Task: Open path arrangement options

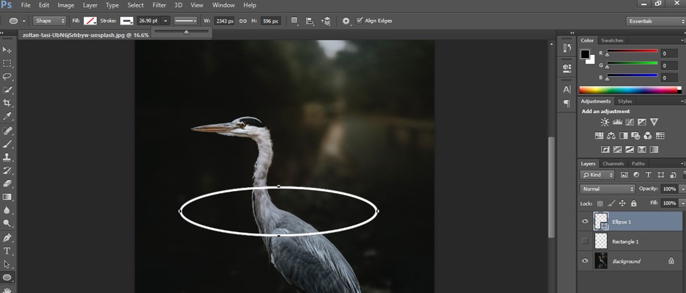Action: click(x=325, y=21)
